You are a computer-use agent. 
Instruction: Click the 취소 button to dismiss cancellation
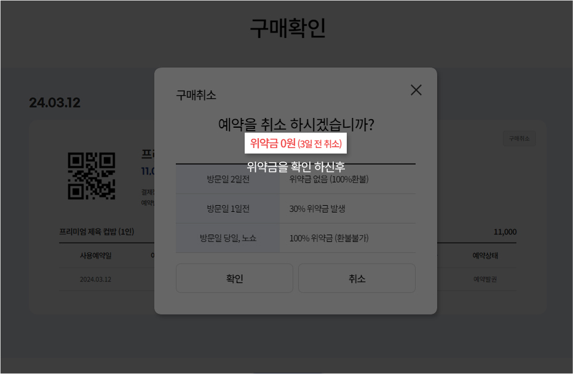click(x=357, y=278)
